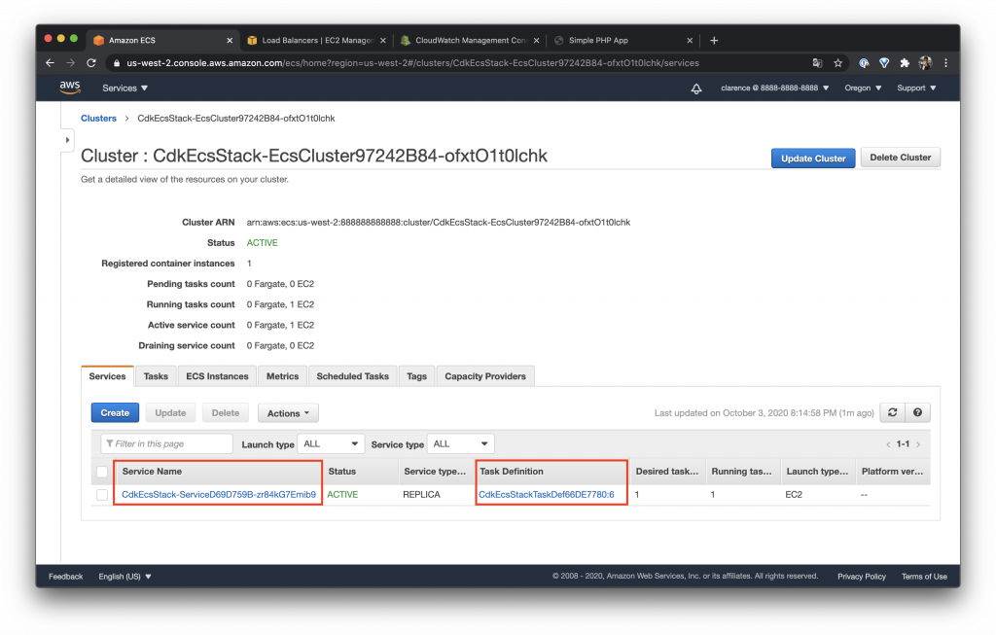Open the Support dropdown menu
This screenshot has height=635, width=996.
click(x=916, y=88)
